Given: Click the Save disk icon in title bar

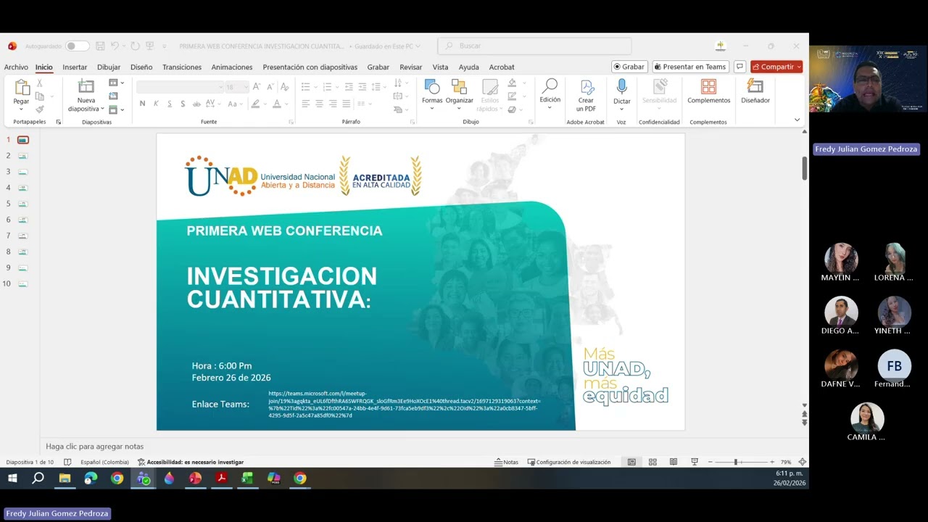Looking at the screenshot, I should (100, 46).
